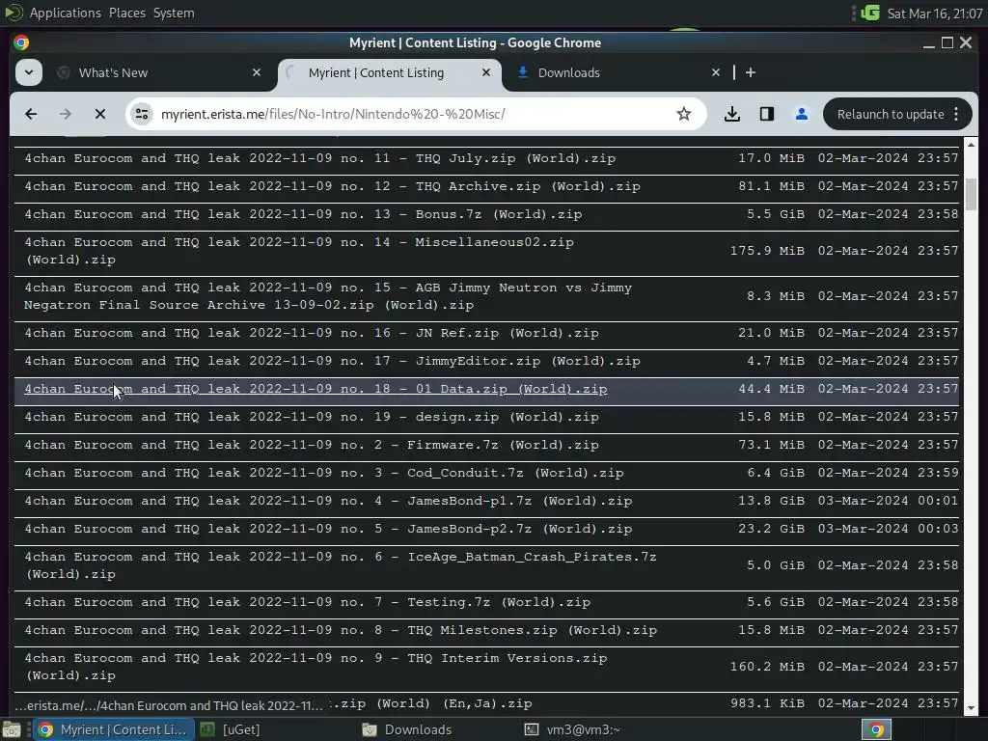Download no. 17 JimmyEditor.zip file
This screenshot has width=988, height=741.
point(332,361)
